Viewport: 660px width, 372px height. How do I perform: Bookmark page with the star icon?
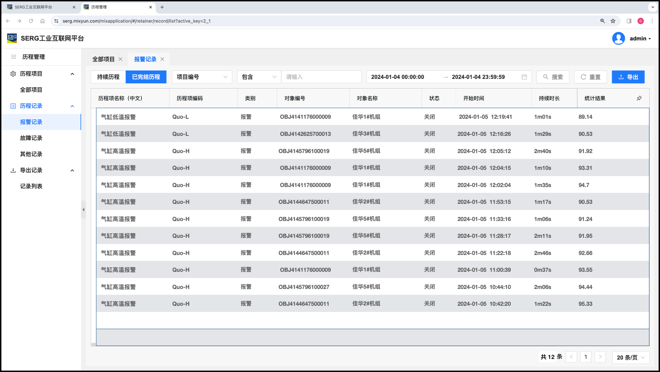613,21
